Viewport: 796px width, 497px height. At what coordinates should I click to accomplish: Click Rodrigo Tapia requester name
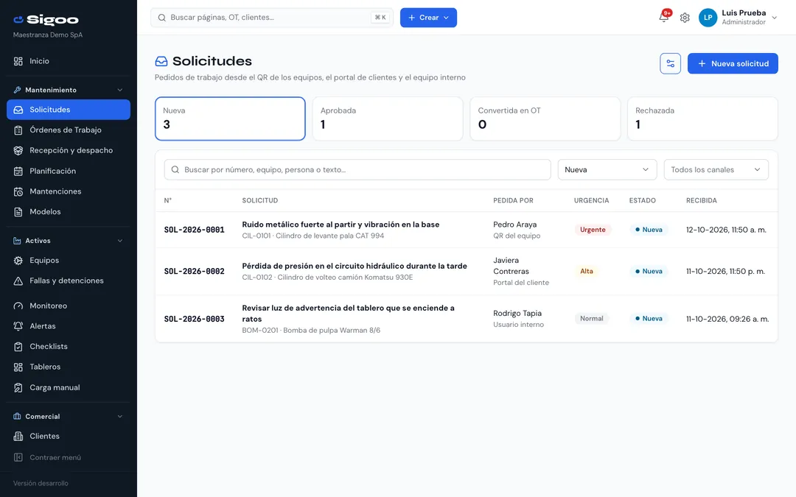(517, 314)
